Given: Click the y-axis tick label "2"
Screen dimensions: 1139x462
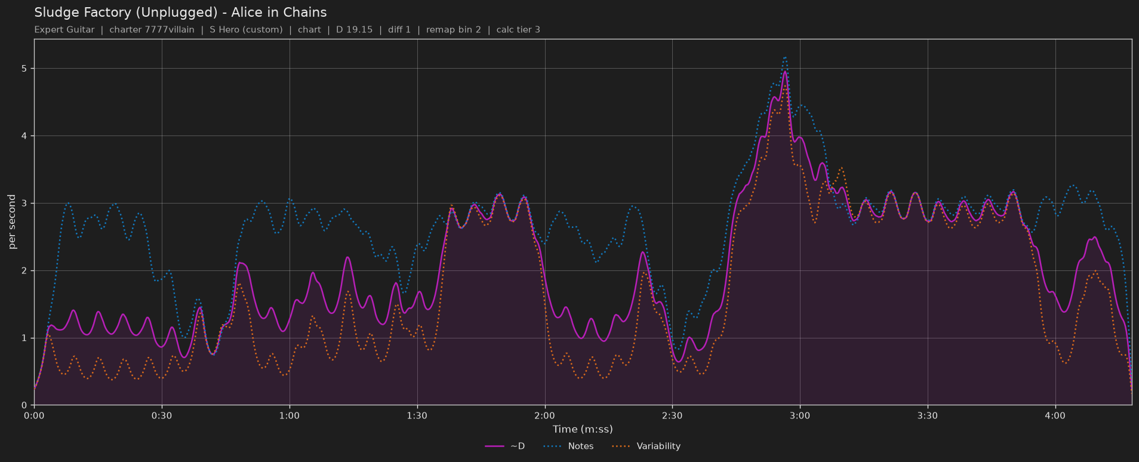Looking at the screenshot, I should click(x=26, y=271).
